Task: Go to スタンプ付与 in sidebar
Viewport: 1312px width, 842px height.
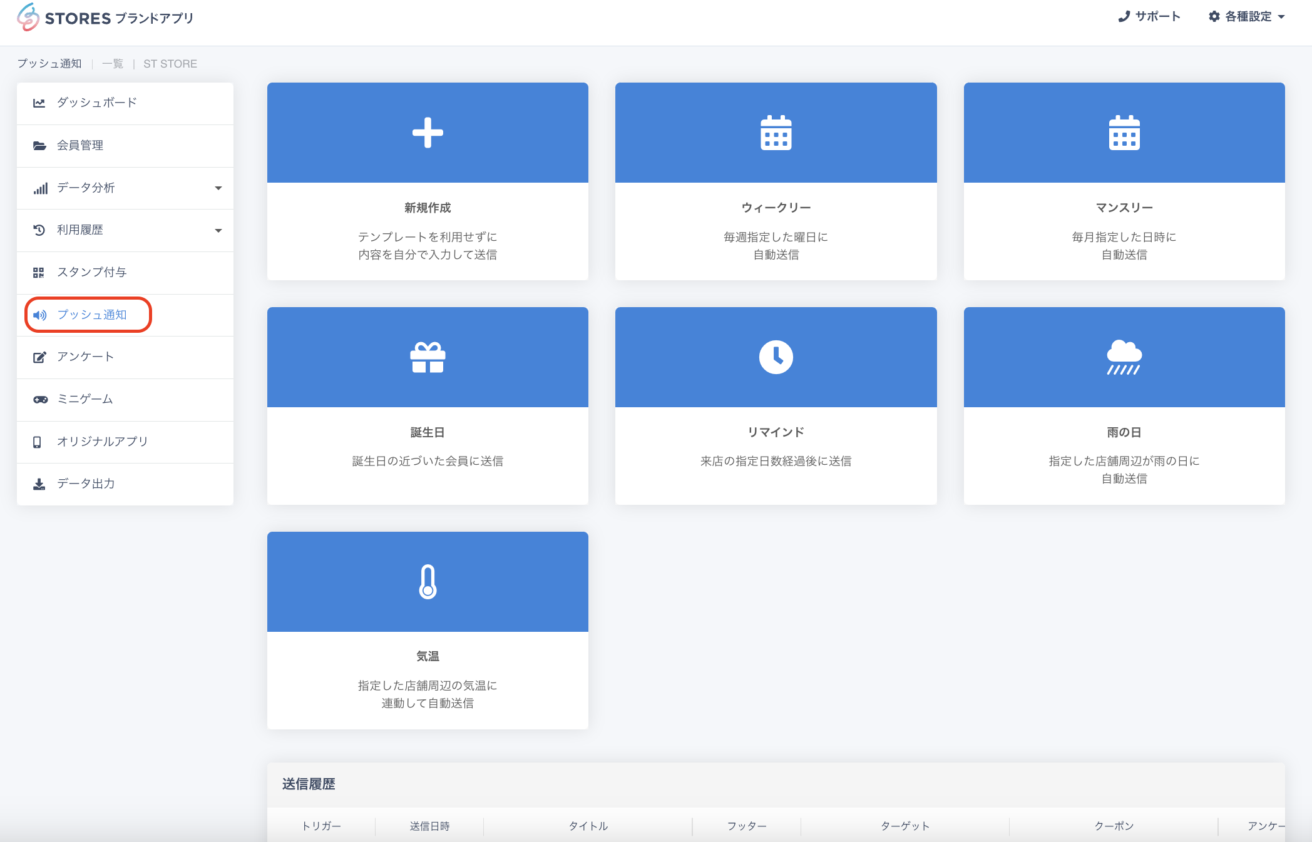Action: coord(91,272)
